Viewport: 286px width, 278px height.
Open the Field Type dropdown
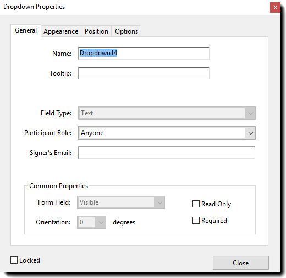coord(167,113)
